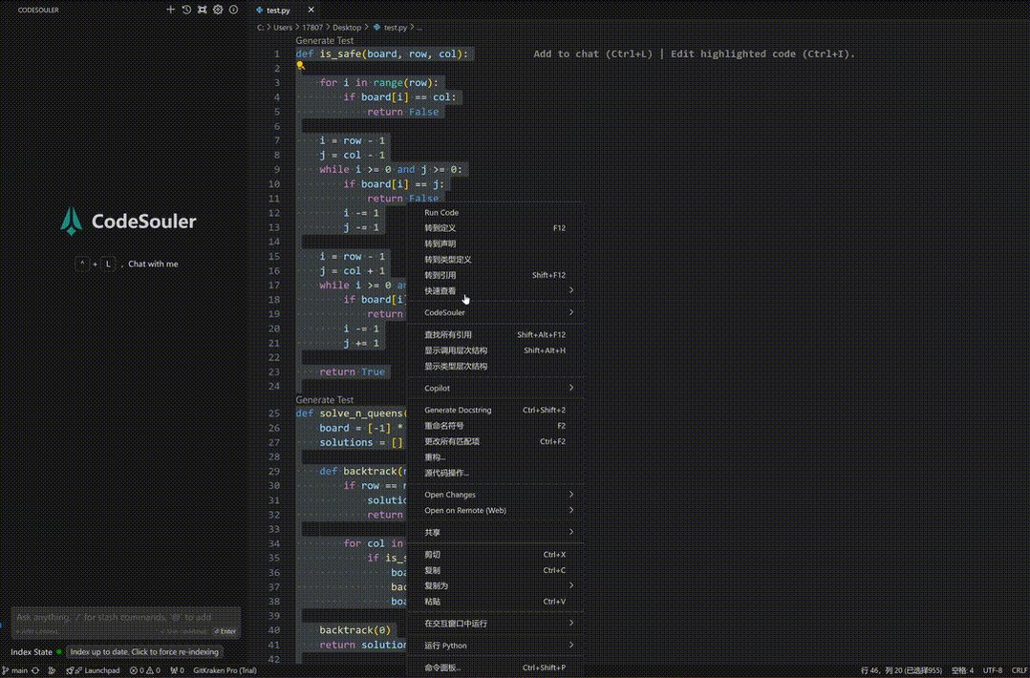Choose 转到声明 menu entry
This screenshot has height=678, width=1030.
pyautogui.click(x=496, y=244)
